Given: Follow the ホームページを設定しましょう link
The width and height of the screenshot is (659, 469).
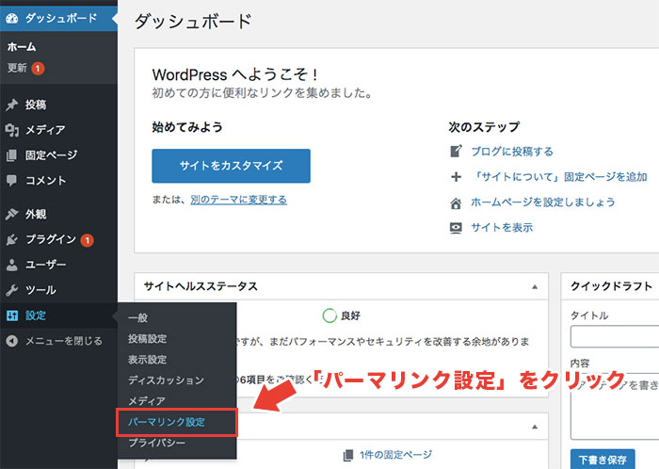Looking at the screenshot, I should click(x=543, y=202).
